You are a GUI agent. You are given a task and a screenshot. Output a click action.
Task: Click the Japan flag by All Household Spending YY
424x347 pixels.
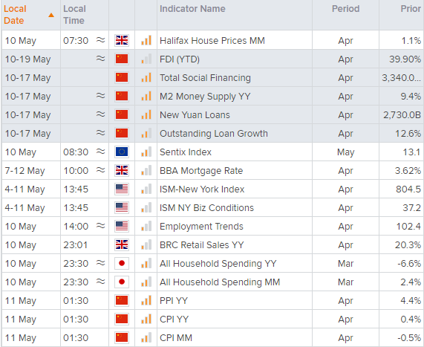[122, 263]
